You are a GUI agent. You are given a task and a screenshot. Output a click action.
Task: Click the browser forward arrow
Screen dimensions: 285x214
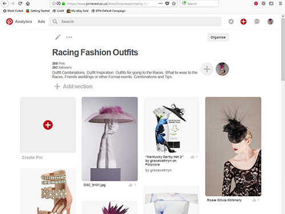[x=13, y=3]
